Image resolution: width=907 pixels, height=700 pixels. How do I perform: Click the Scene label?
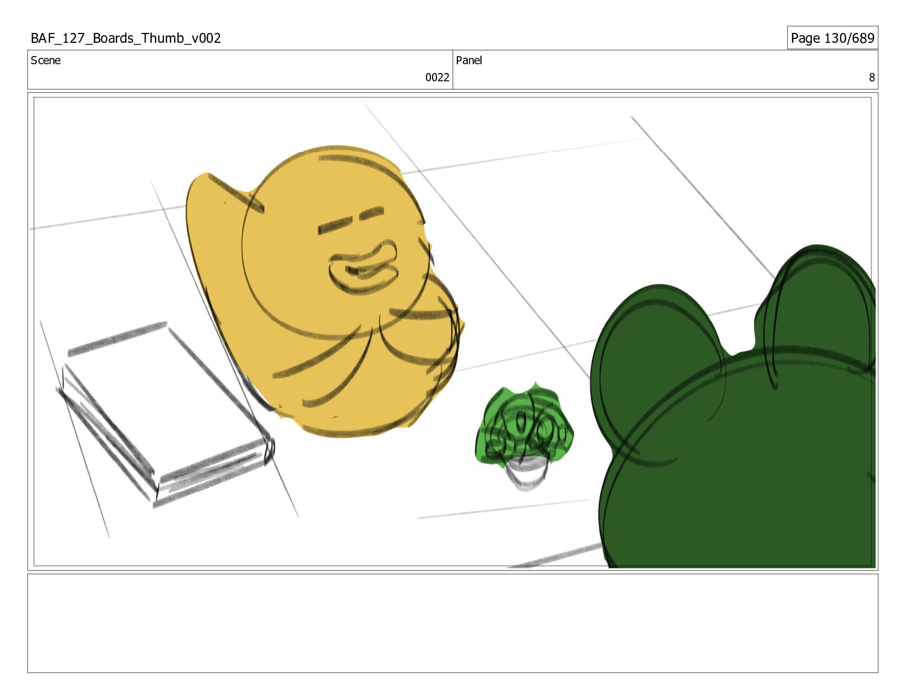click(46, 60)
